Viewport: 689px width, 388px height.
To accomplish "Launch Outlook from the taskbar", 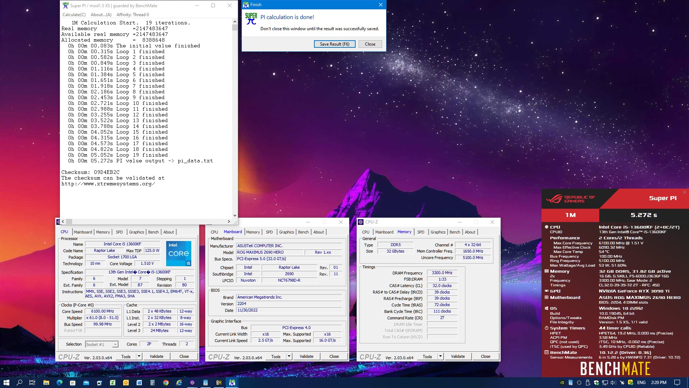I will point(126,383).
